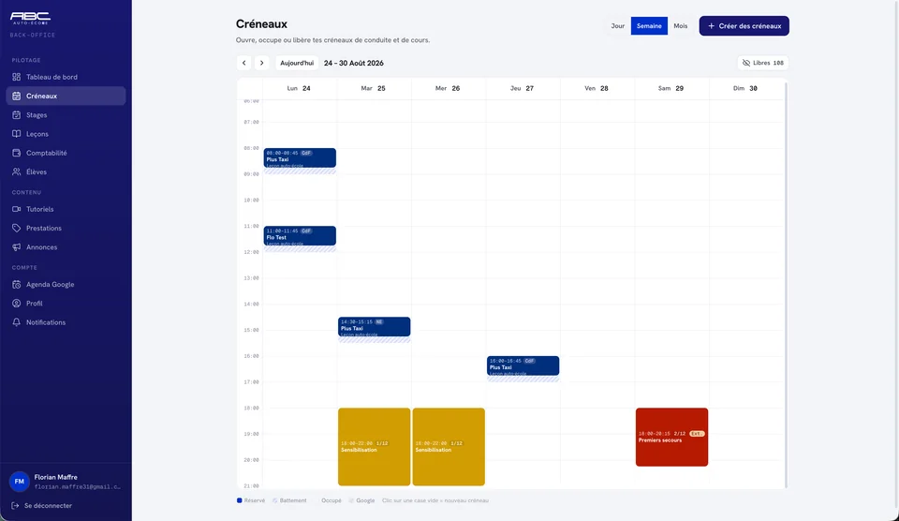
Task: Click the Réservé legend entry
Action: tap(251, 500)
